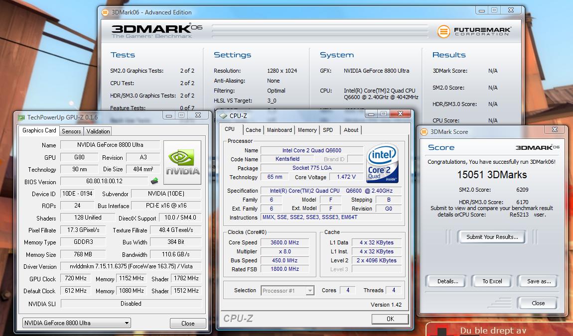Viewport: 573px width, 336px height.
Task: Click the Shader 1782 MHz field
Action: tap(186, 278)
